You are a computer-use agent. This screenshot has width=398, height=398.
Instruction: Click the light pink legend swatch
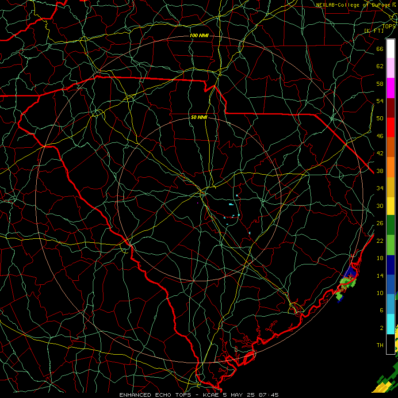(x=390, y=68)
